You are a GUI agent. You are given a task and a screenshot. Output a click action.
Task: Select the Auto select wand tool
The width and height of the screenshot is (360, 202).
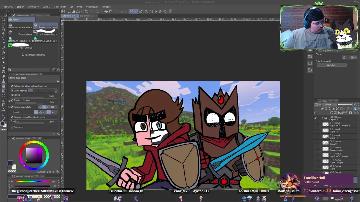click(x=4, y=43)
